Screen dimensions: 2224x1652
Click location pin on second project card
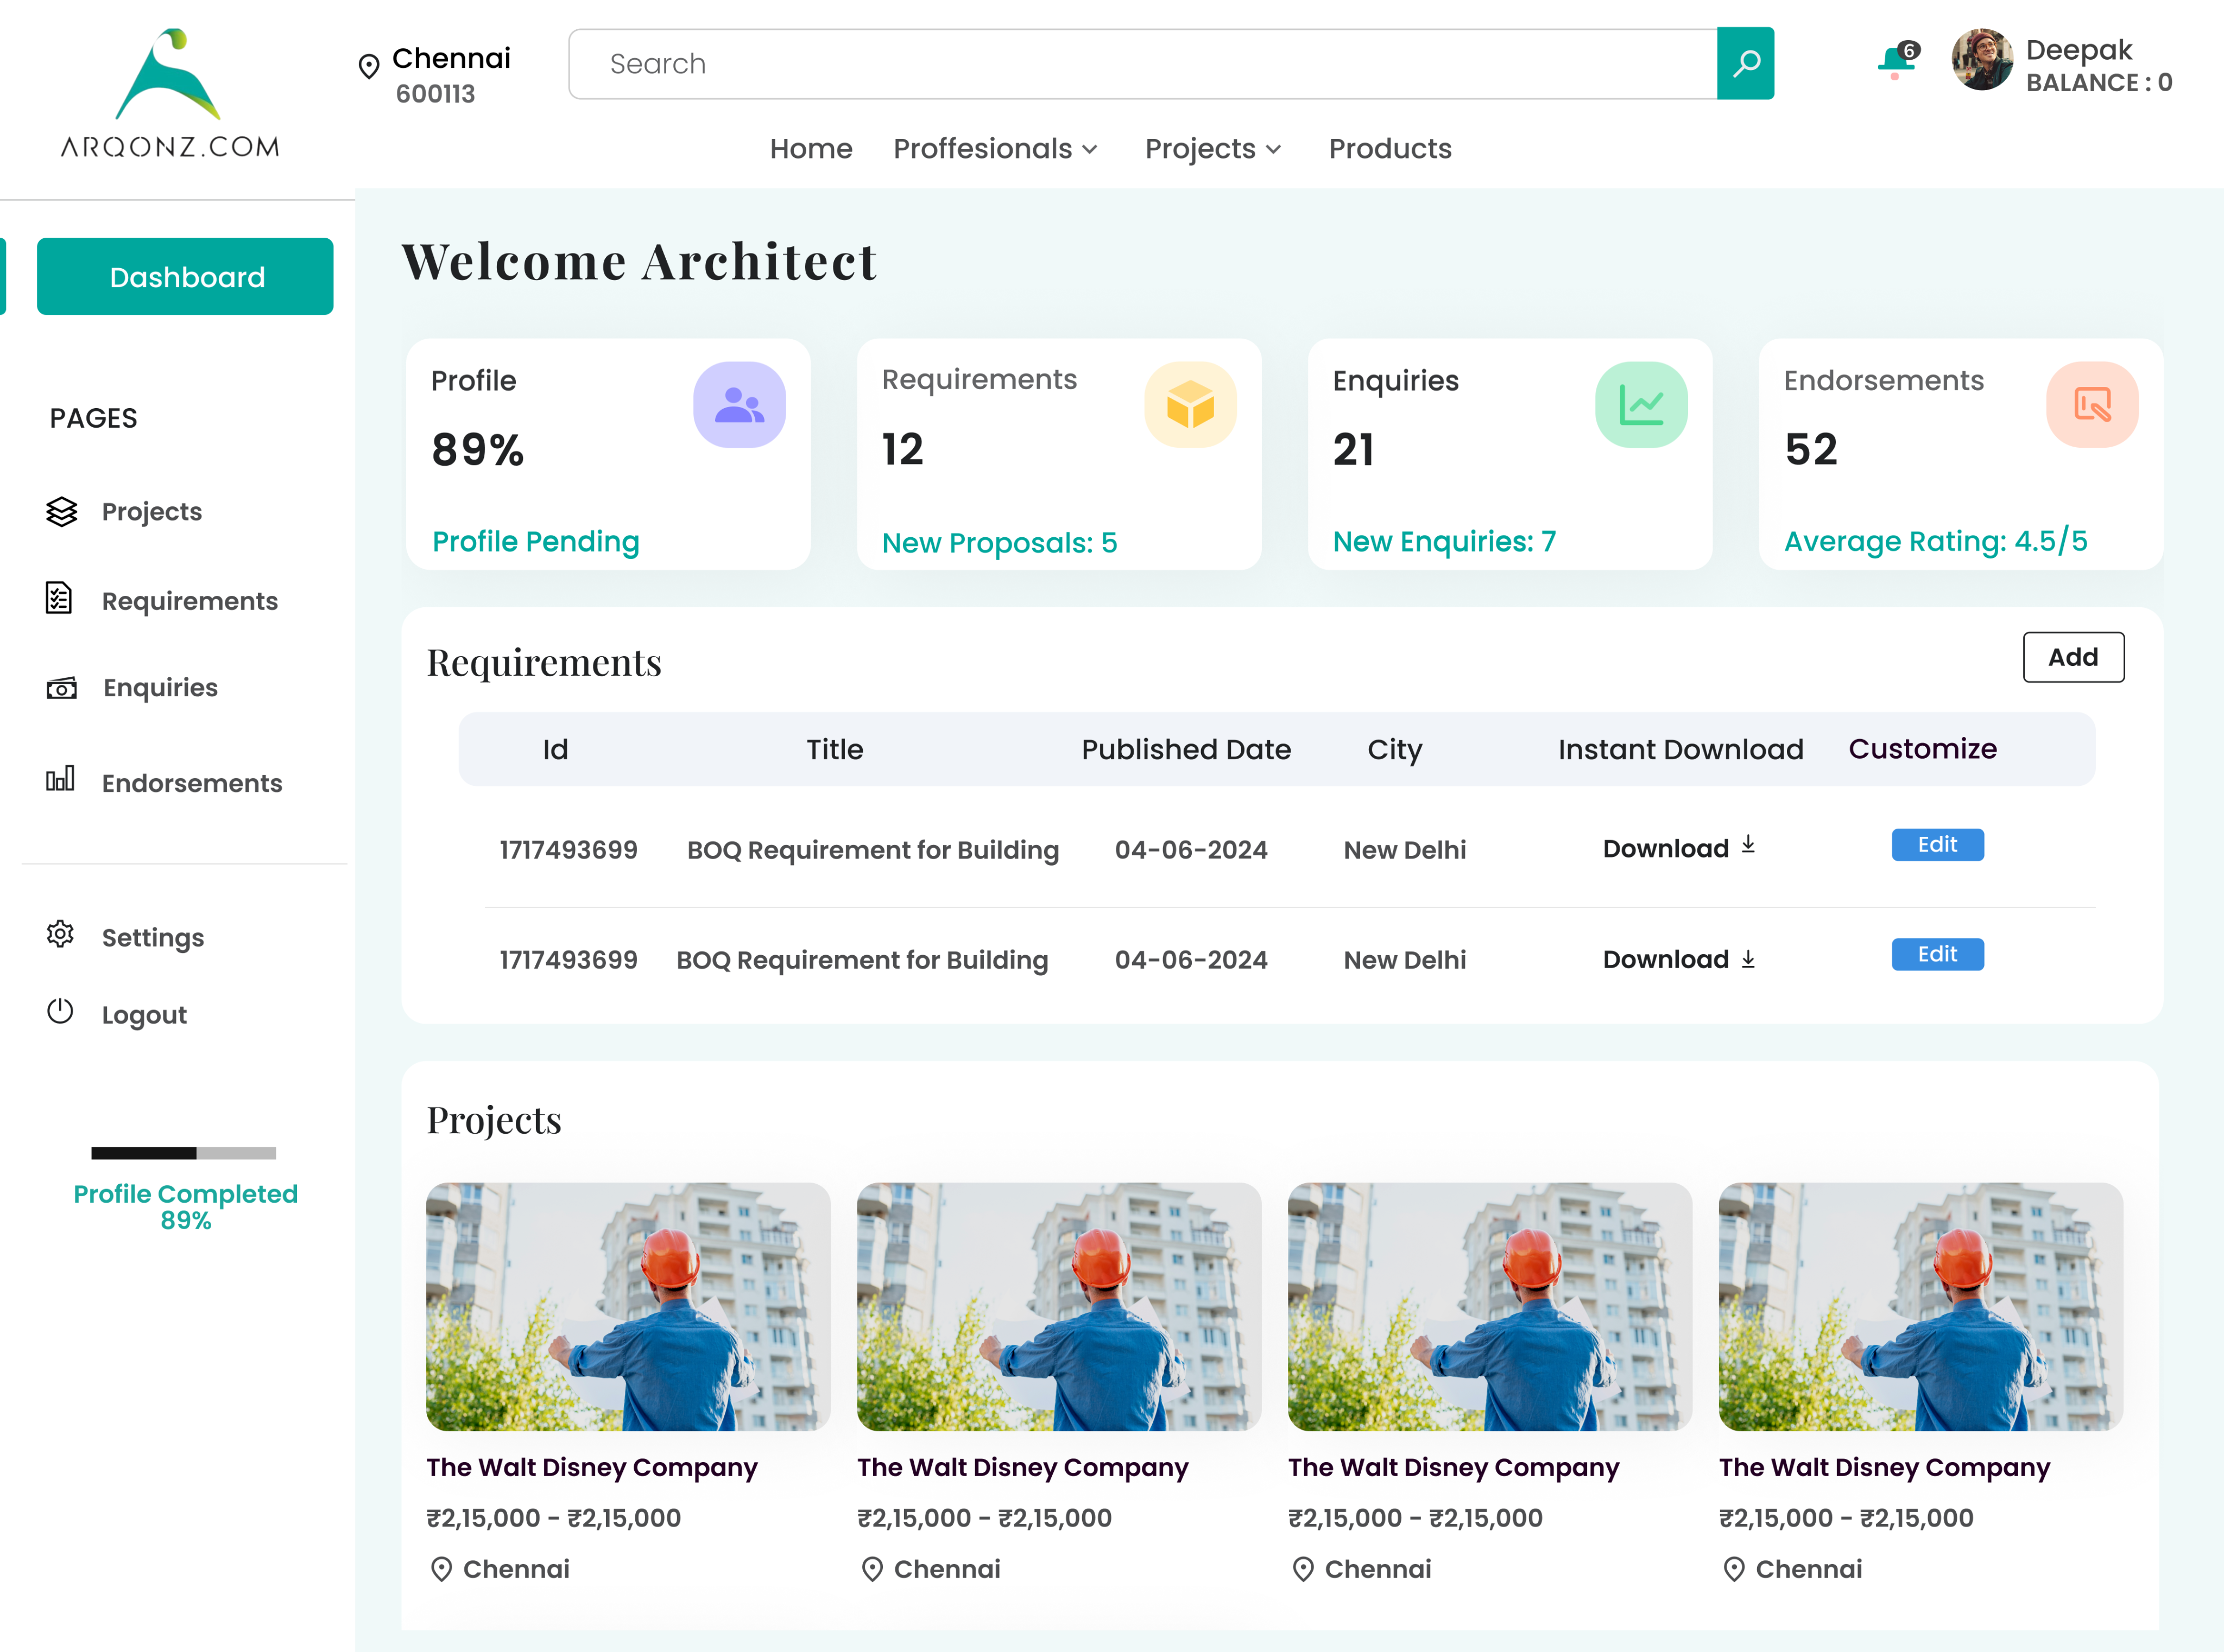(x=873, y=1569)
